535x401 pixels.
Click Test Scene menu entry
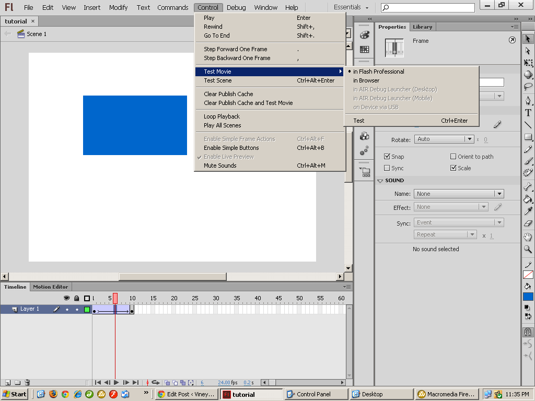click(x=270, y=80)
